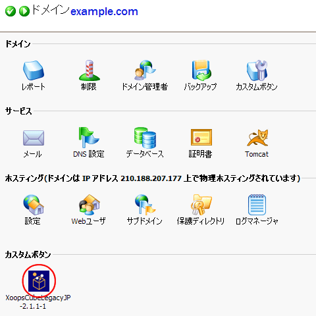Open the 保護ディレクトリ folder-with-keys icon
316x316 pixels.
[x=201, y=205]
